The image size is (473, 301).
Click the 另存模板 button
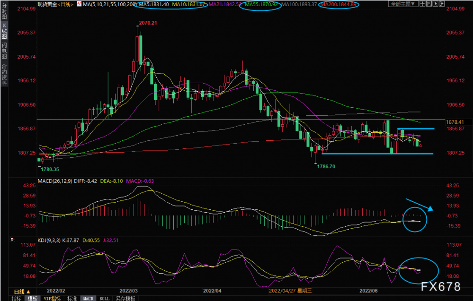coord(125,298)
